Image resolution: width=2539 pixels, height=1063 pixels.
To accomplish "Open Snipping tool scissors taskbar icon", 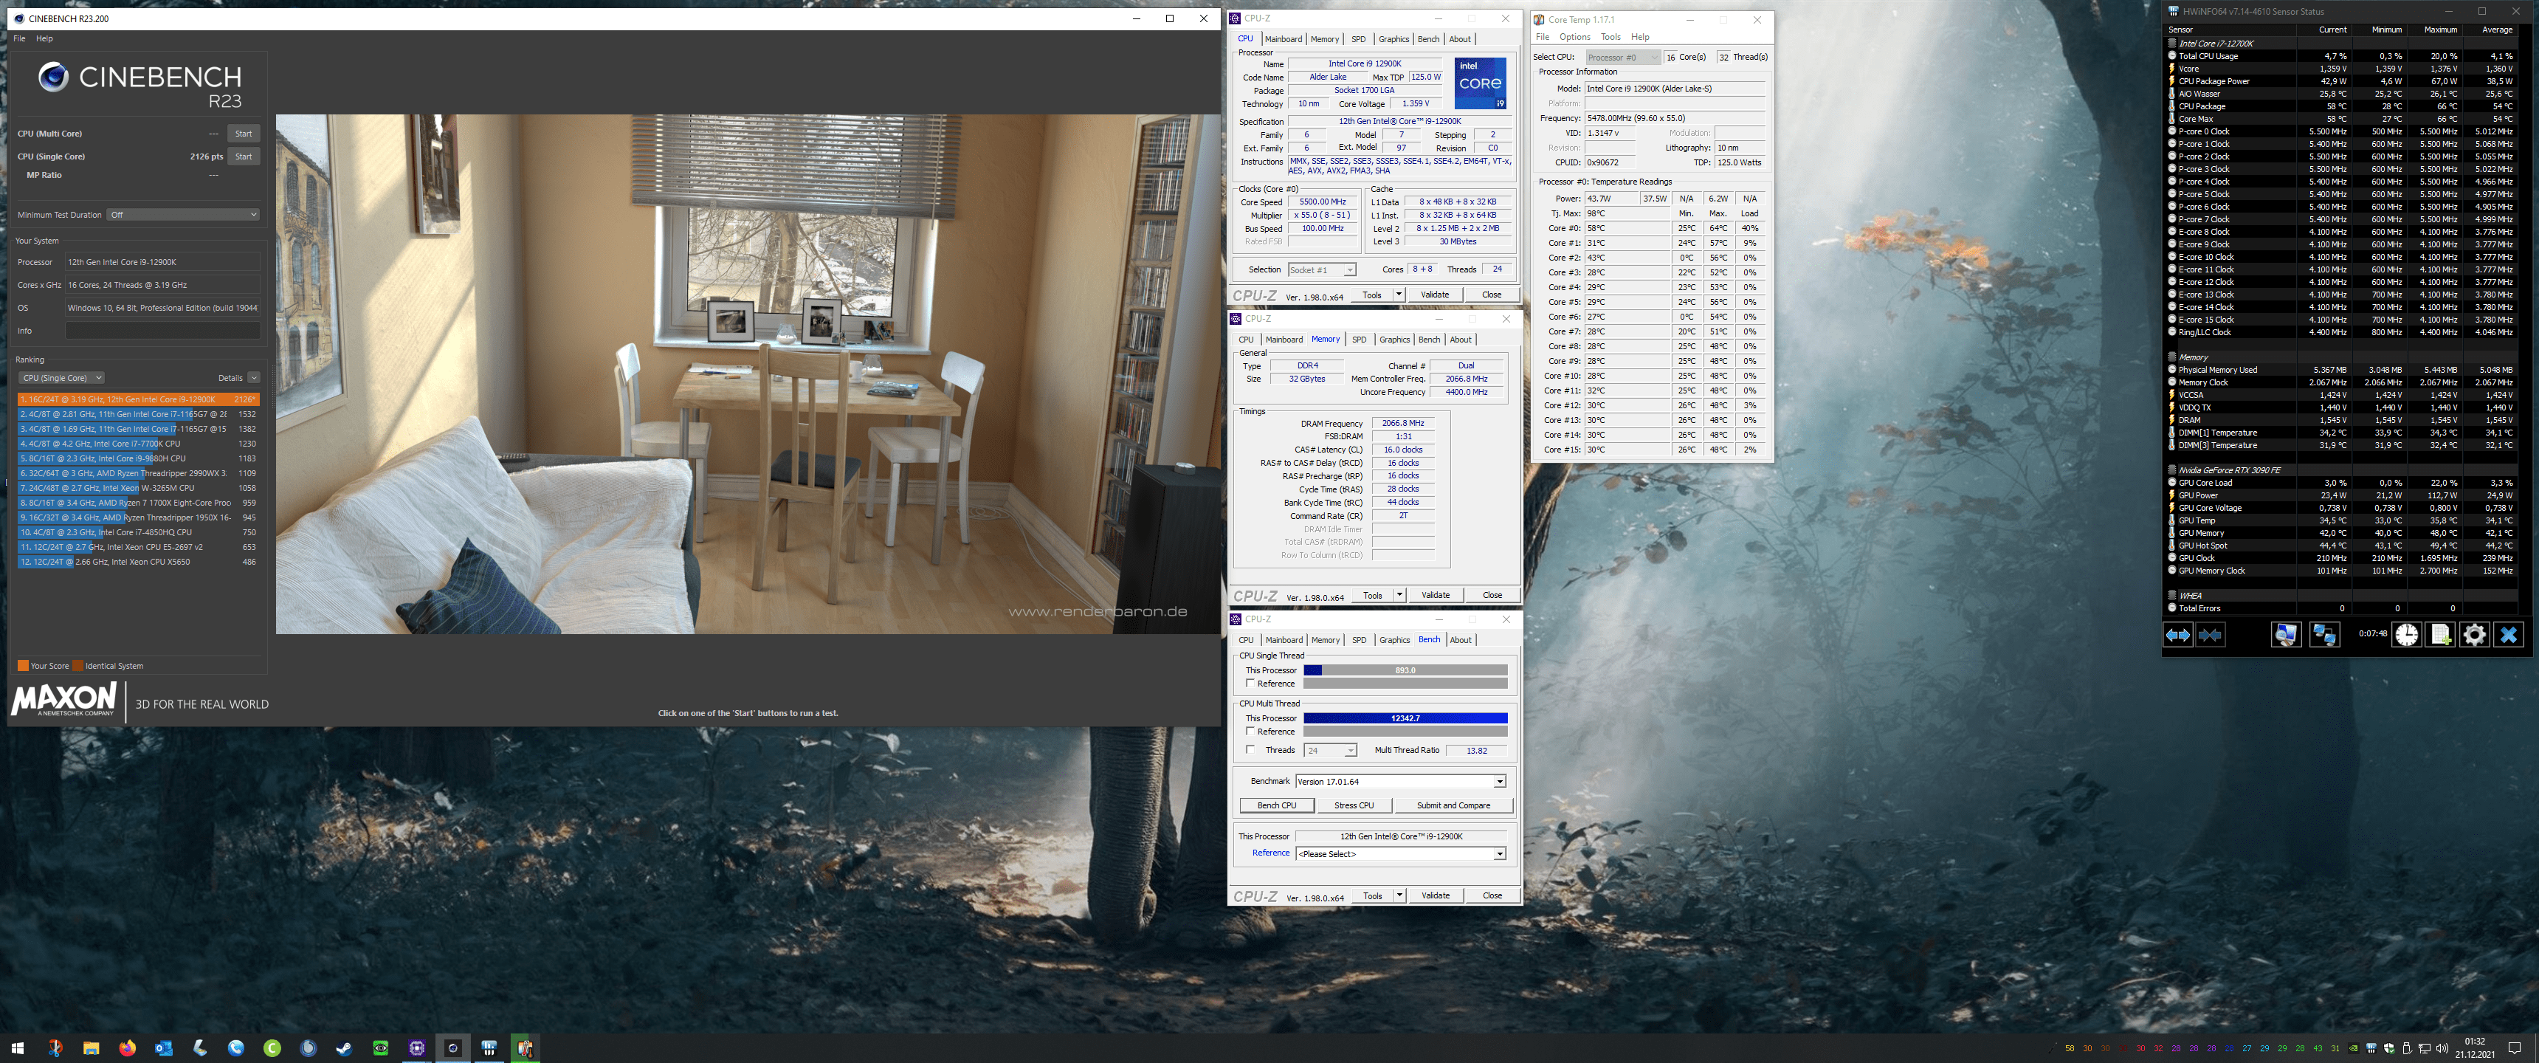I will (55, 1047).
